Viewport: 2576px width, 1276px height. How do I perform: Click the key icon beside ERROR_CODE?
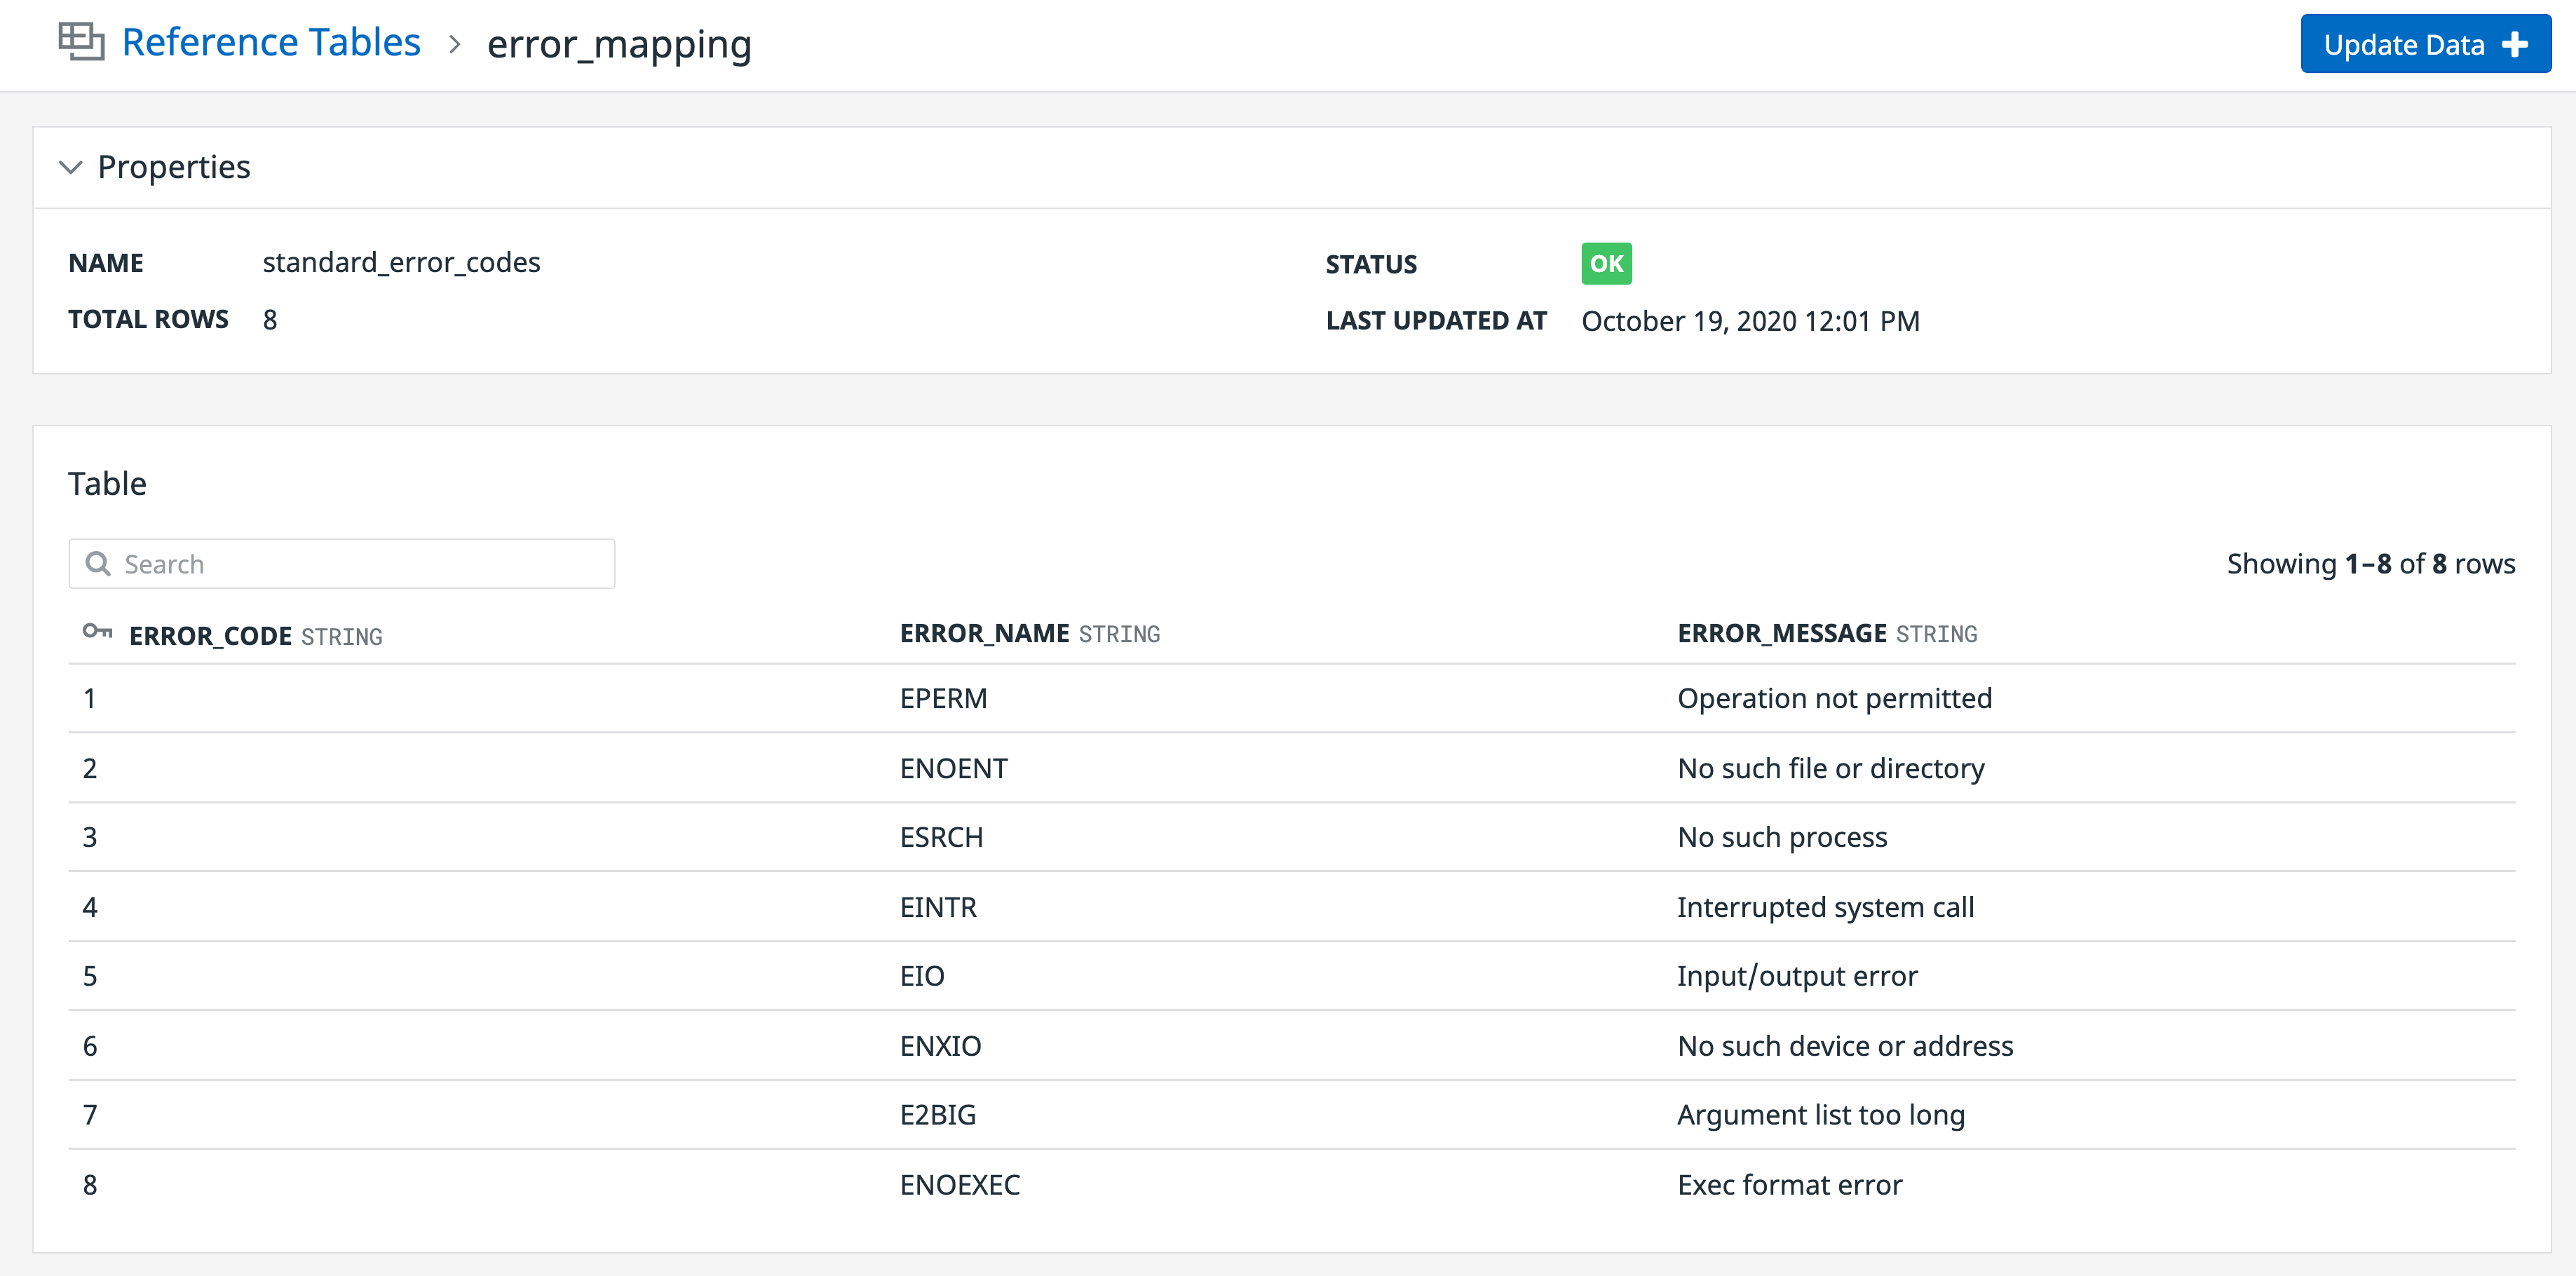(97, 632)
